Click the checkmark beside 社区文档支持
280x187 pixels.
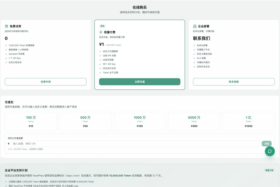point(6,63)
